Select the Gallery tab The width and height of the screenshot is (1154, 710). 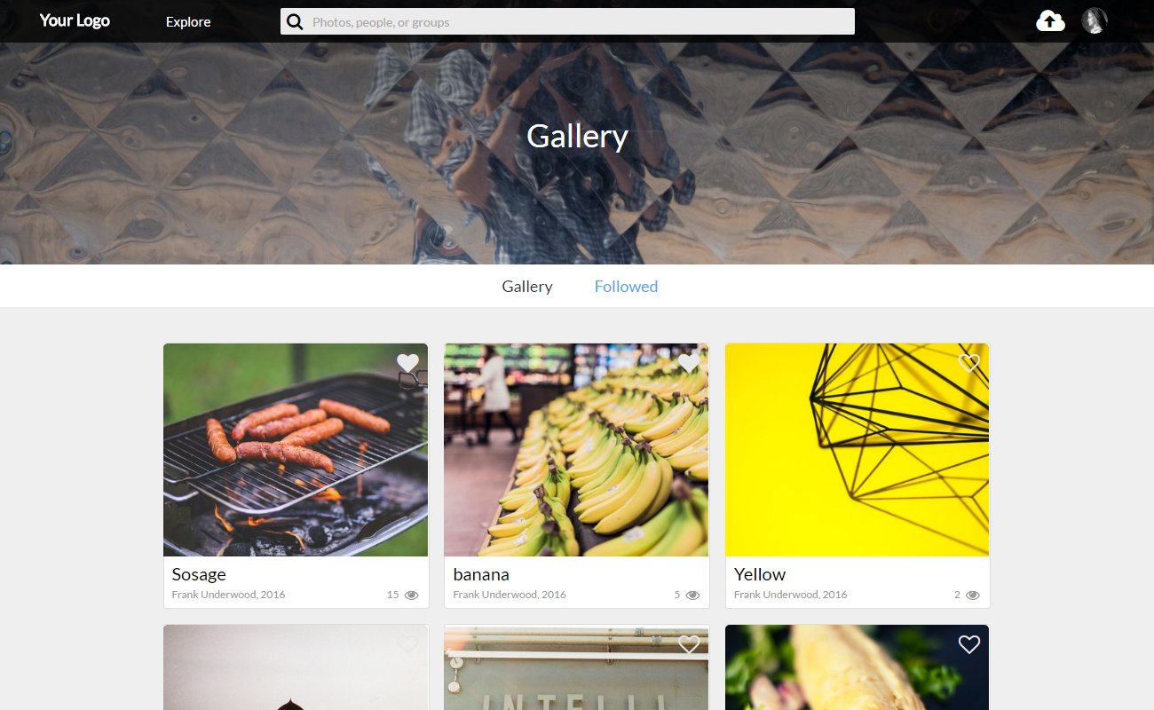527,287
